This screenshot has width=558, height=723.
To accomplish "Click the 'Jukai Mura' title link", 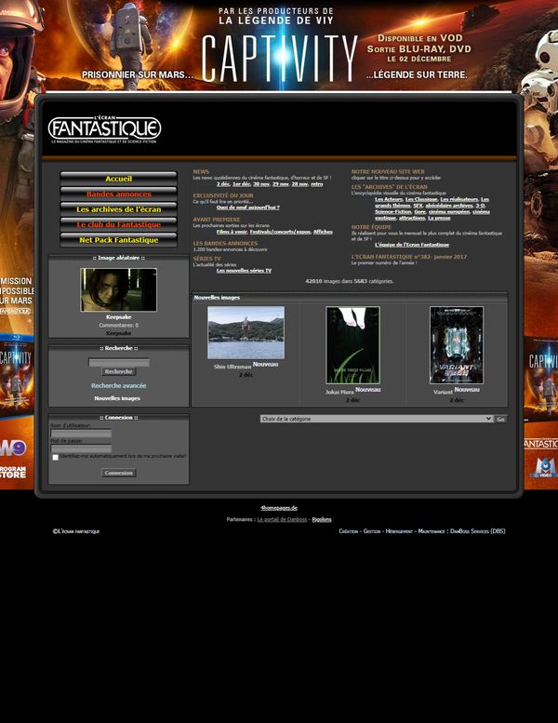I will point(339,393).
